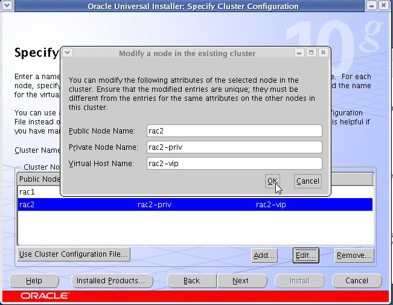393x305 pixels.
Task: Go Back to previous installer step
Action: tap(191, 281)
